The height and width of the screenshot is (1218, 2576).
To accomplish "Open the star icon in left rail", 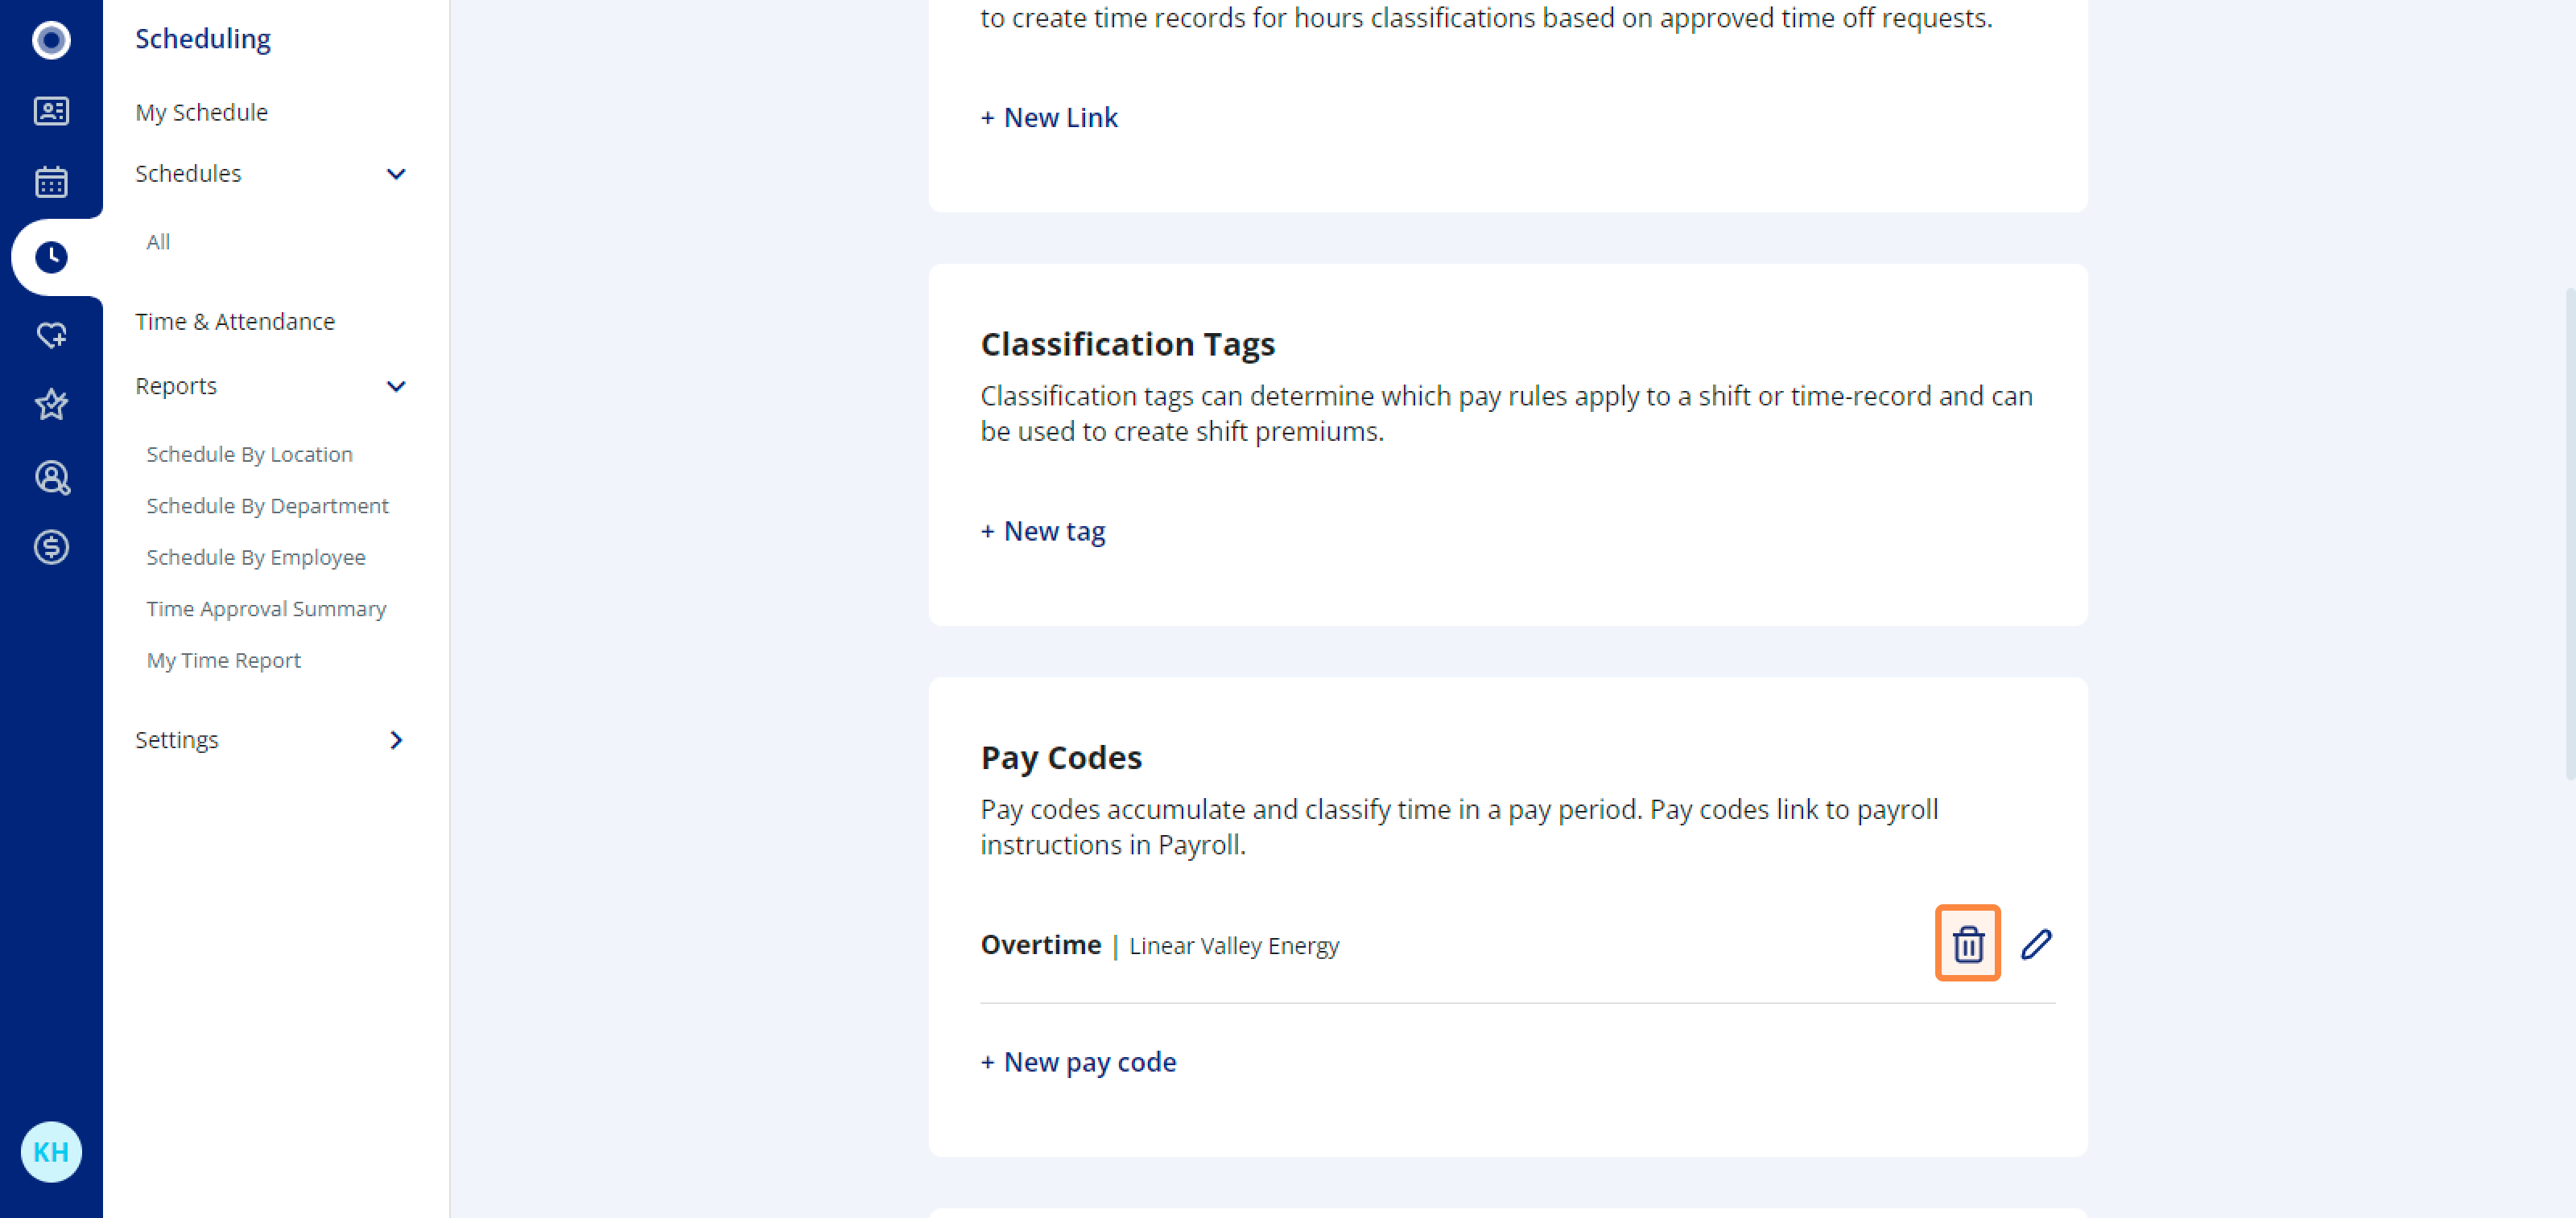I will 51,405.
